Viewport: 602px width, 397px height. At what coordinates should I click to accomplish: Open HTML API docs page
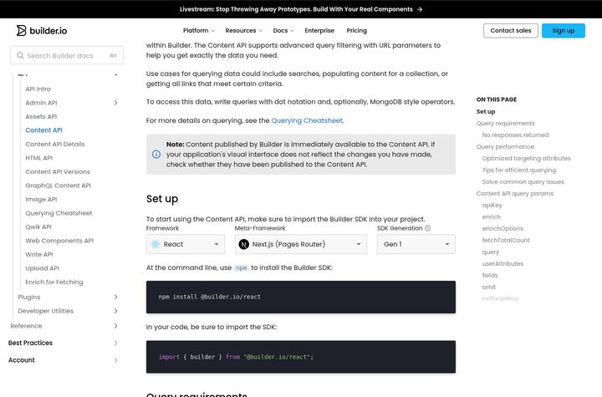point(38,158)
